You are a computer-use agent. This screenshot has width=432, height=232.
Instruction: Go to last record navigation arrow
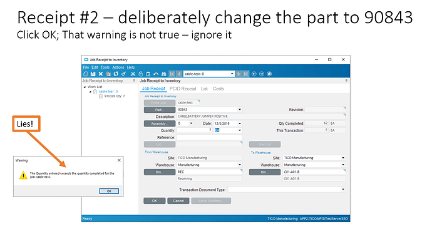point(246,74)
